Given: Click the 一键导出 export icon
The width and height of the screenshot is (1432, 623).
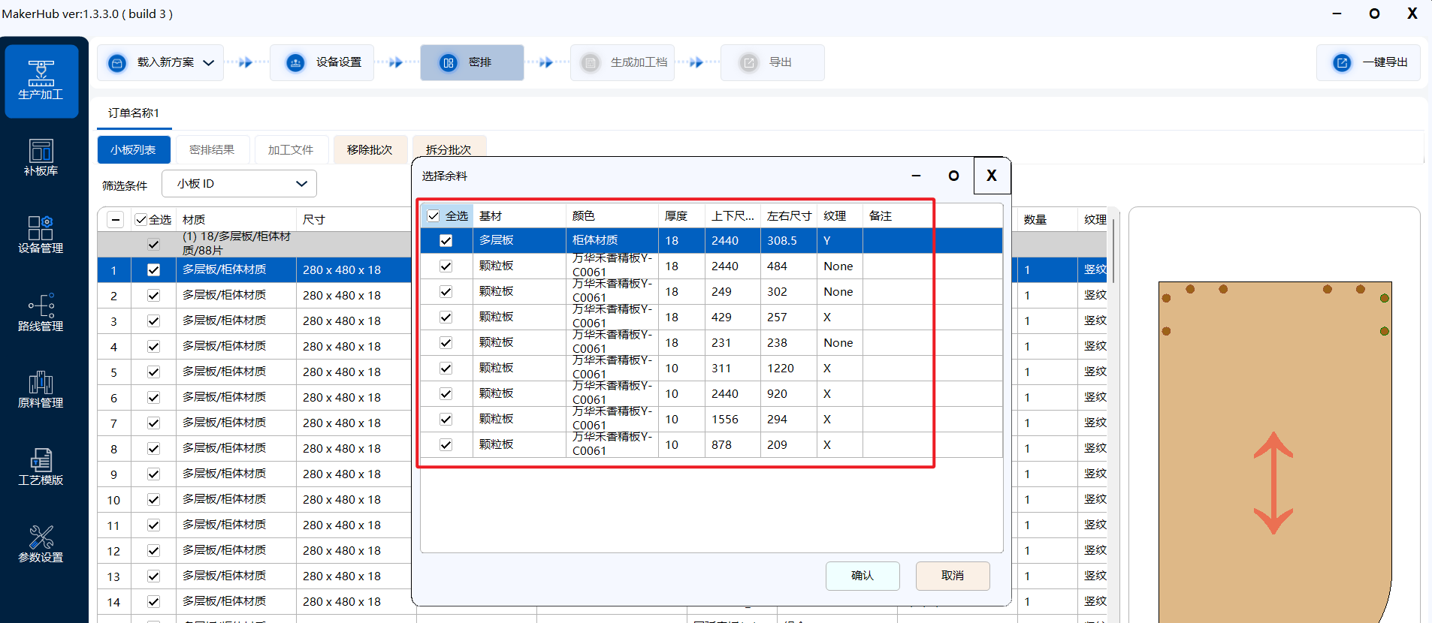Looking at the screenshot, I should point(1342,63).
